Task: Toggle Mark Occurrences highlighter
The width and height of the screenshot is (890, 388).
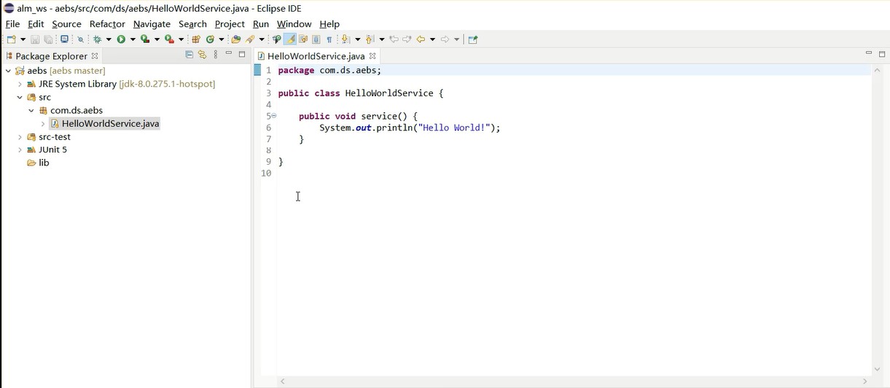Action: pyautogui.click(x=291, y=39)
